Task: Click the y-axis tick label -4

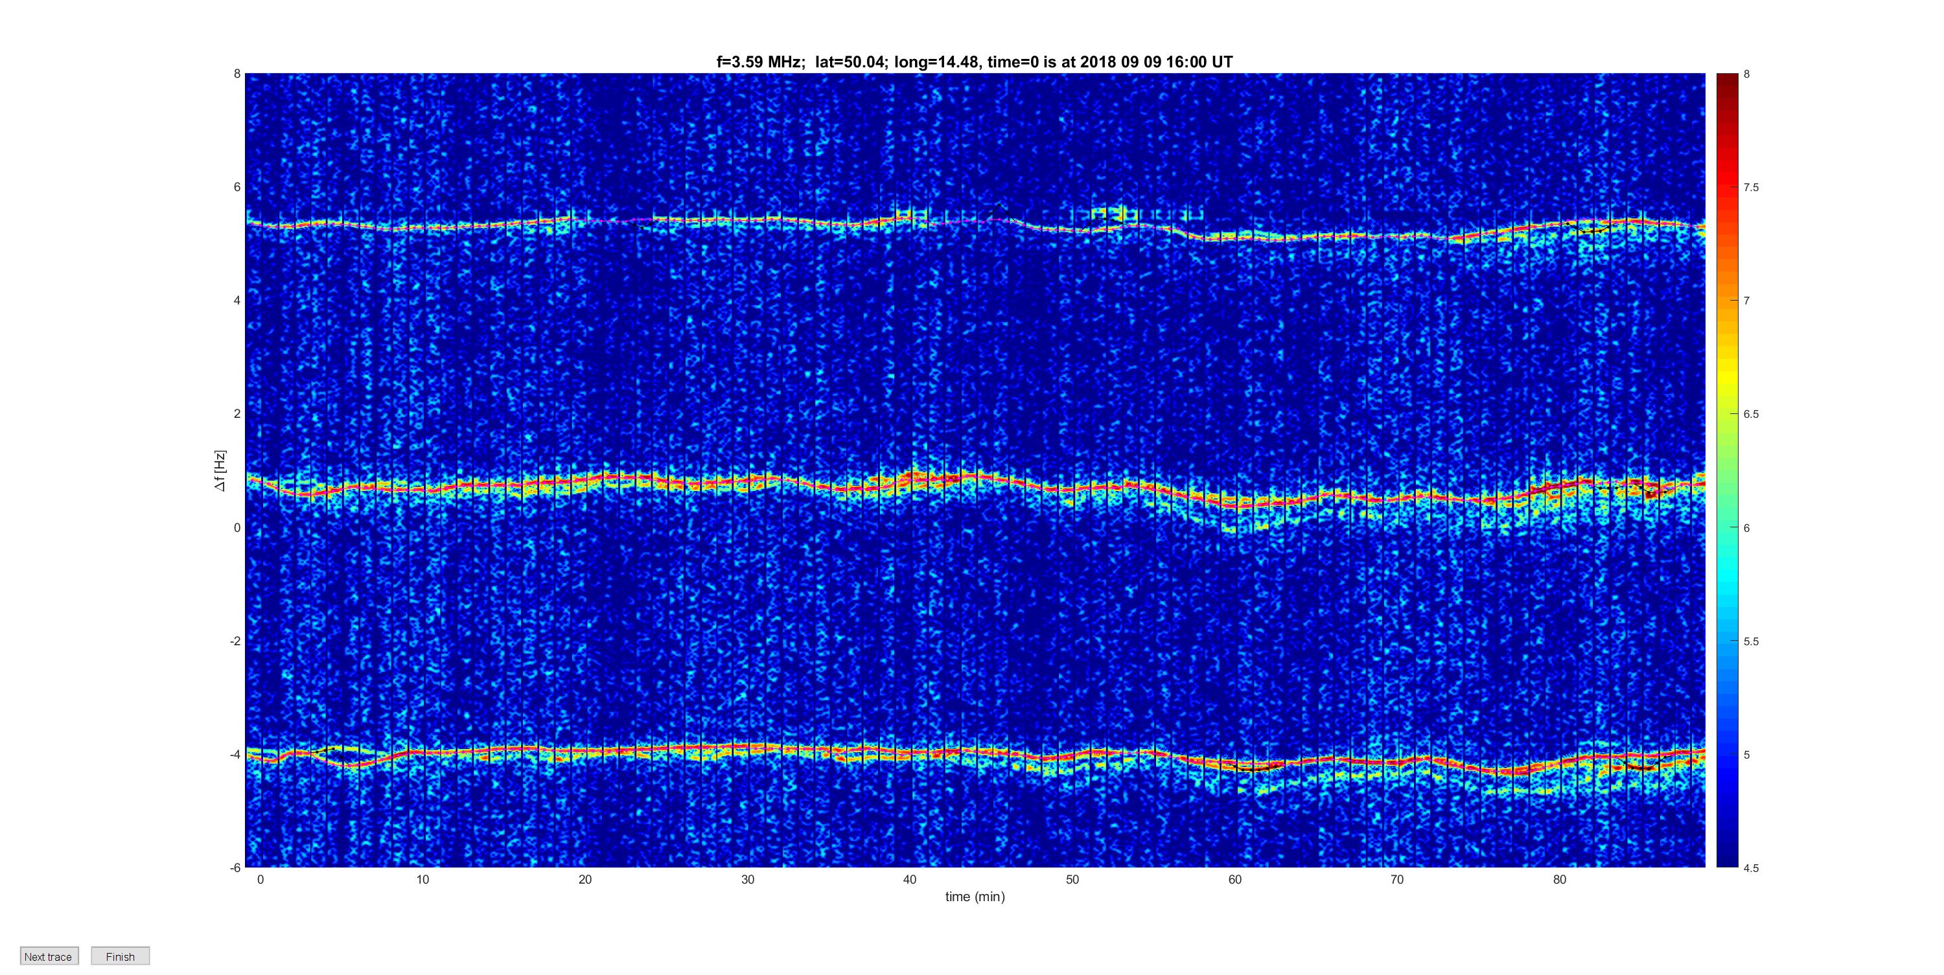Action: tap(235, 754)
